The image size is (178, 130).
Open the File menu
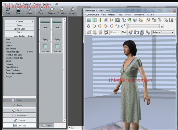click(4, 4)
